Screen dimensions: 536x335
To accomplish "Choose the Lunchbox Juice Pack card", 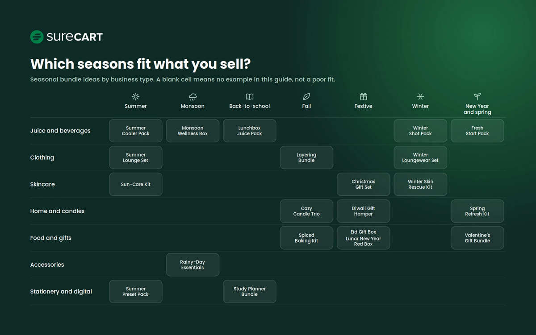I will pyautogui.click(x=250, y=131).
